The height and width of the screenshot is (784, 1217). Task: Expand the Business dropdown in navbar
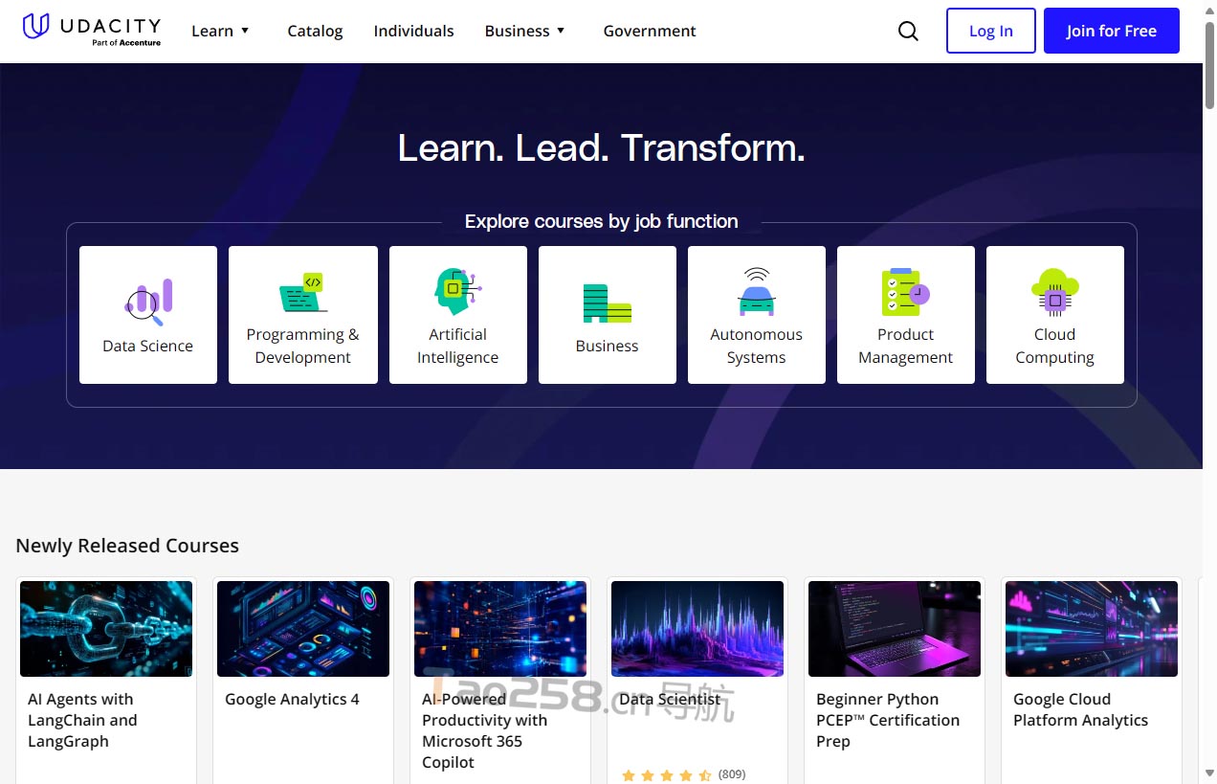click(525, 31)
